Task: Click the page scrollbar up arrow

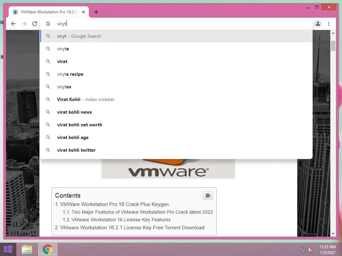Action: [x=333, y=33]
